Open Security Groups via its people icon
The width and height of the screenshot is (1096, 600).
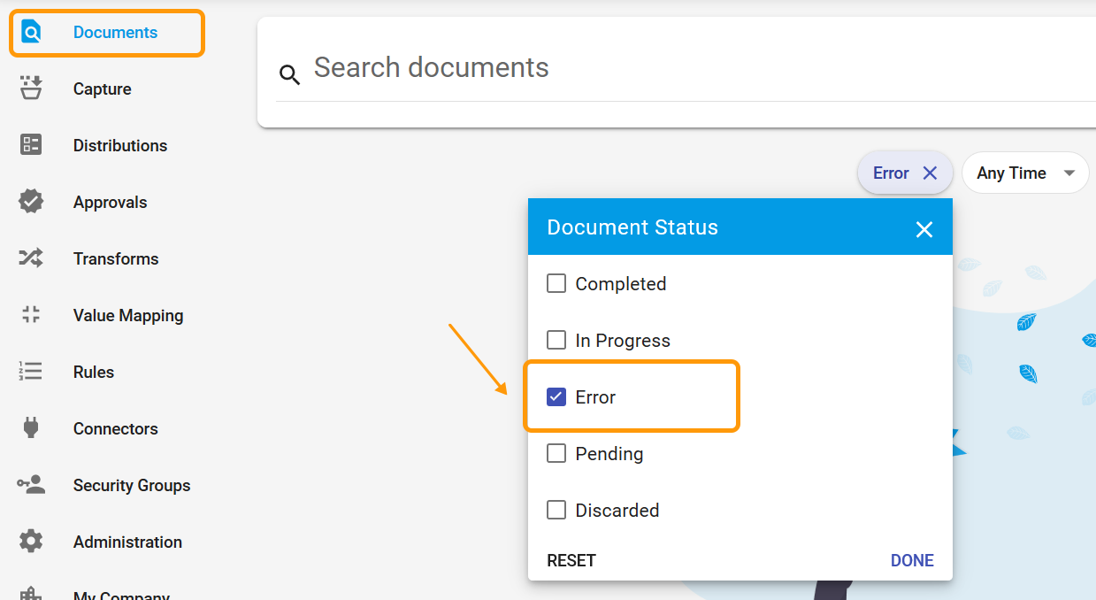[31, 485]
